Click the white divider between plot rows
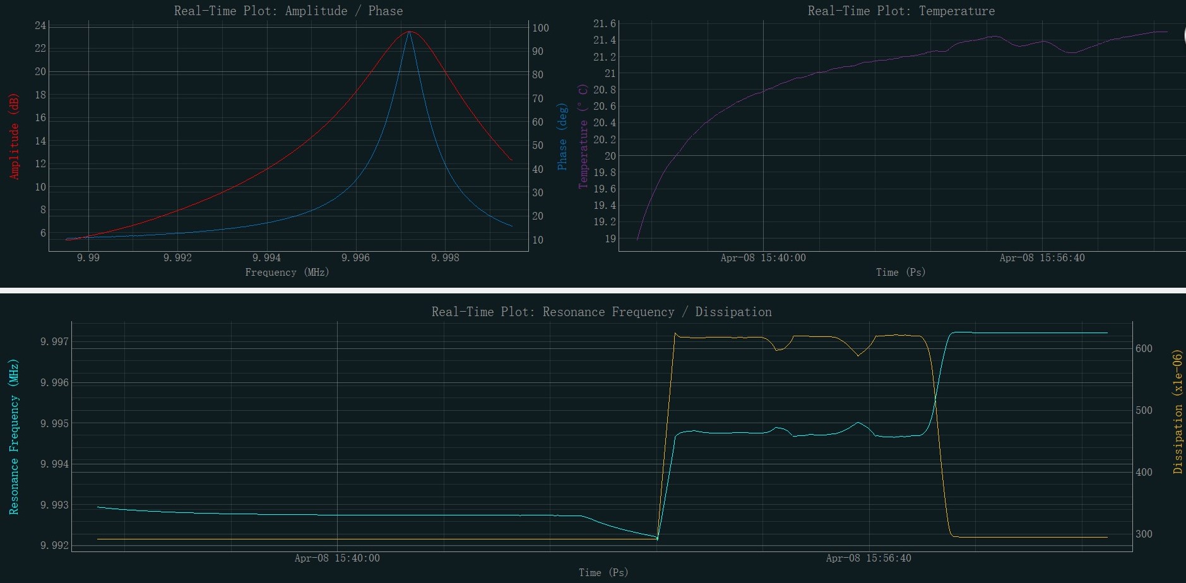 coord(593,290)
